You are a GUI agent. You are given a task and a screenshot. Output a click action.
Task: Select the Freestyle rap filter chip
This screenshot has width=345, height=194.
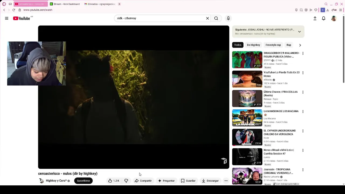273,45
